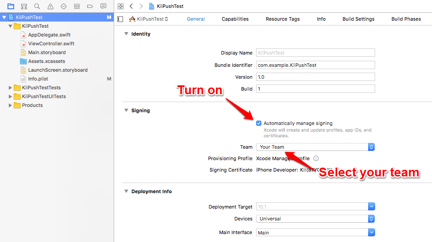Open the Test navigator diamond icon
This screenshot has height=242, width=432.
pyautogui.click(x=63, y=6)
